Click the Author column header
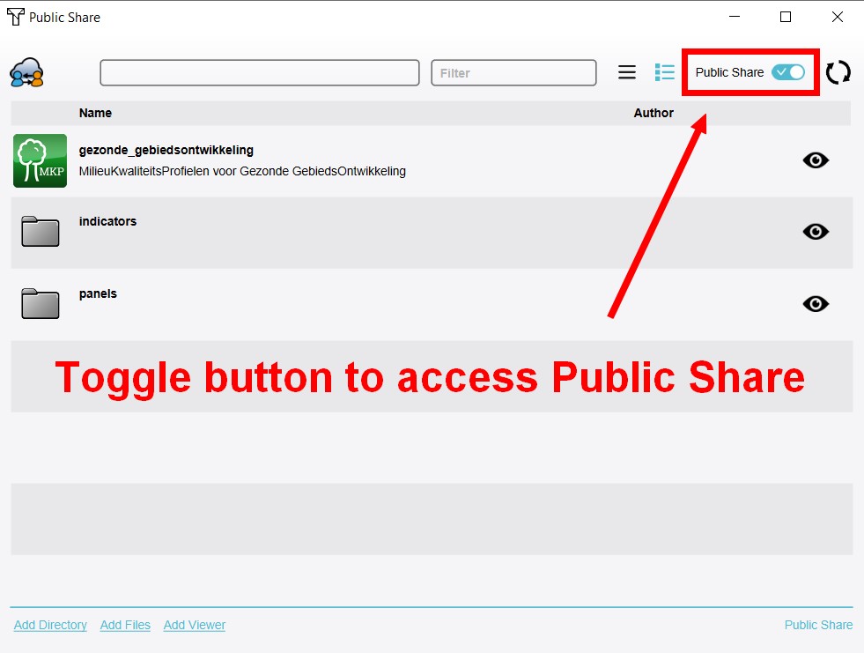Viewport: 864px width, 653px height. 654,113
